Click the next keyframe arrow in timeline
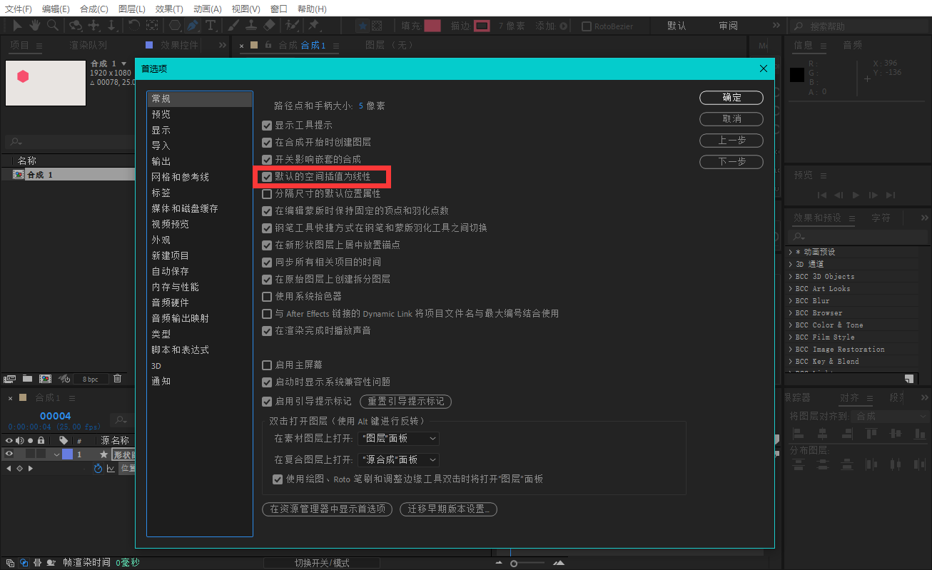 pos(31,469)
